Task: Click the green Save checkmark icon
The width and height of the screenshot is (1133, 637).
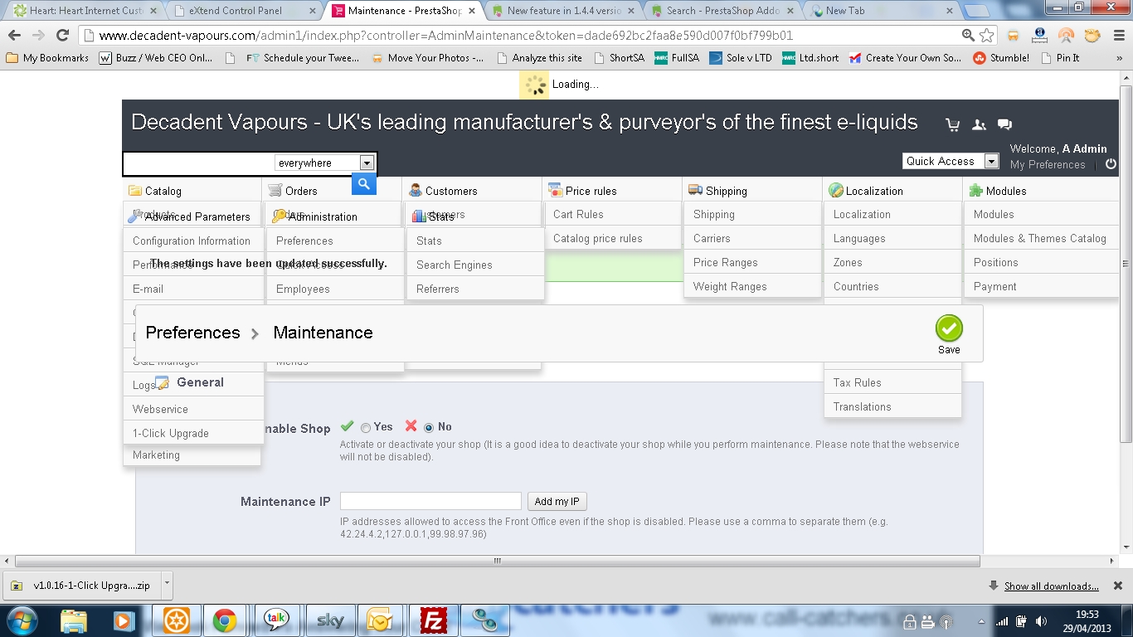Action: (949, 328)
